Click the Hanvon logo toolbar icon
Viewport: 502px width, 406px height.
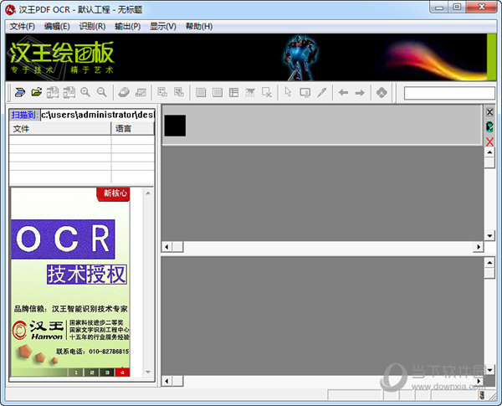point(382,93)
